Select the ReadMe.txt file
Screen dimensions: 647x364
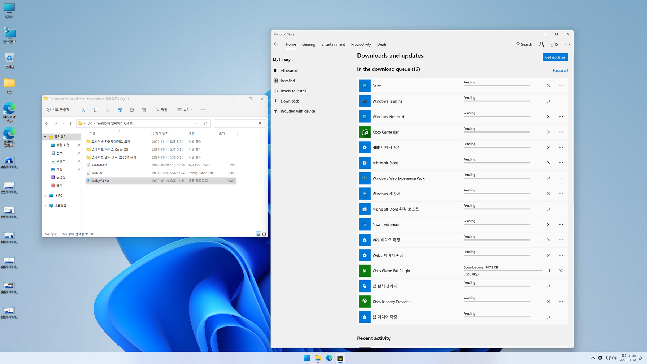pyautogui.click(x=161, y=165)
